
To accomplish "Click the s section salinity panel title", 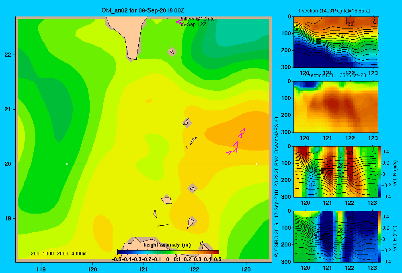I will click(335, 75).
